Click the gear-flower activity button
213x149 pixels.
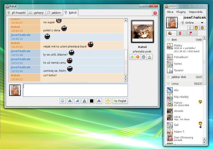coord(202,28)
